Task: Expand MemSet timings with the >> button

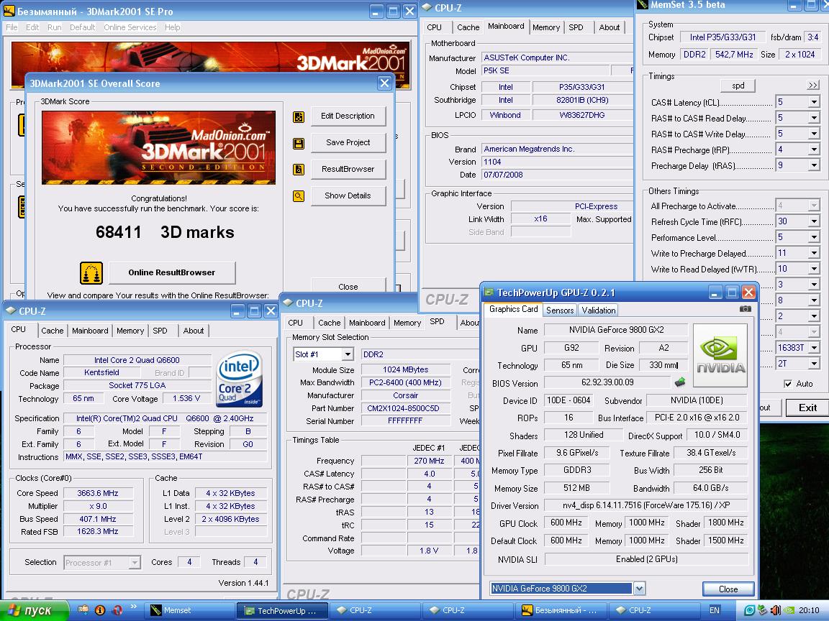Action: (x=813, y=86)
